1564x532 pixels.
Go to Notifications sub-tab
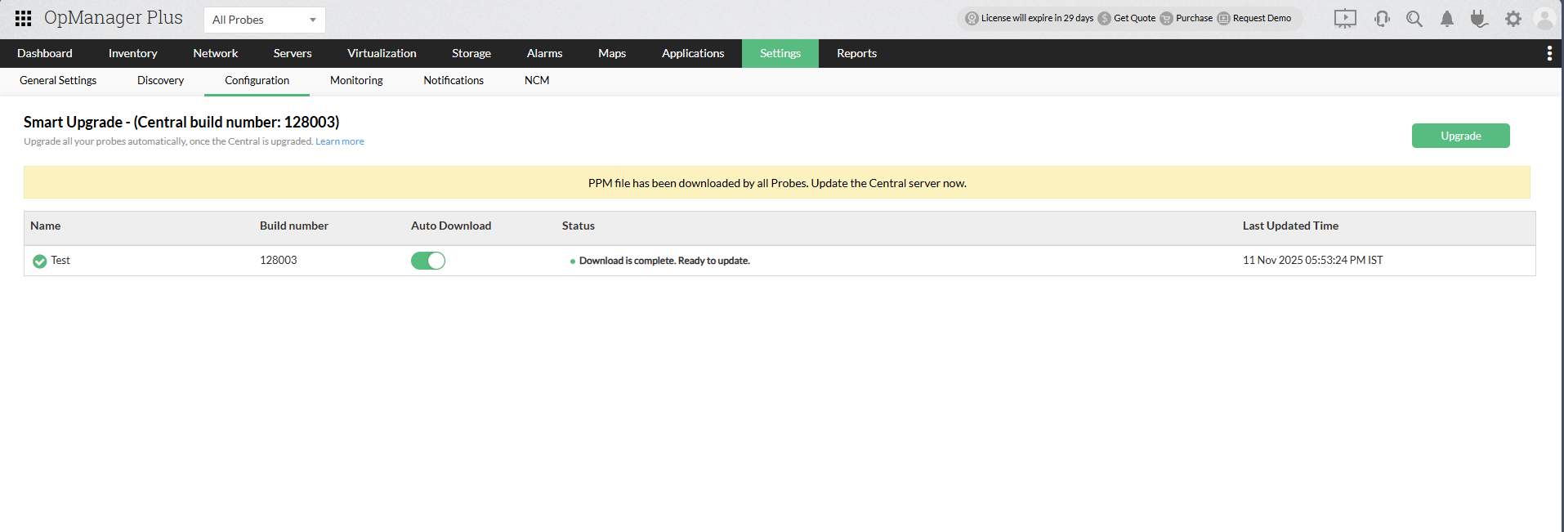(x=454, y=80)
